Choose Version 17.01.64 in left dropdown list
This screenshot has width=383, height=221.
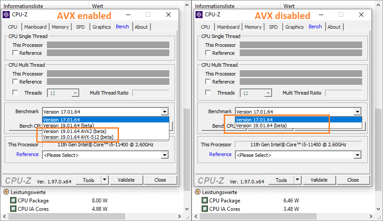point(106,120)
